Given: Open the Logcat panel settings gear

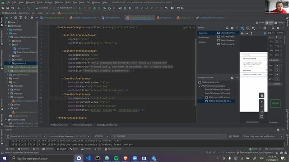Looking at the screenshot, I should coord(278,130).
